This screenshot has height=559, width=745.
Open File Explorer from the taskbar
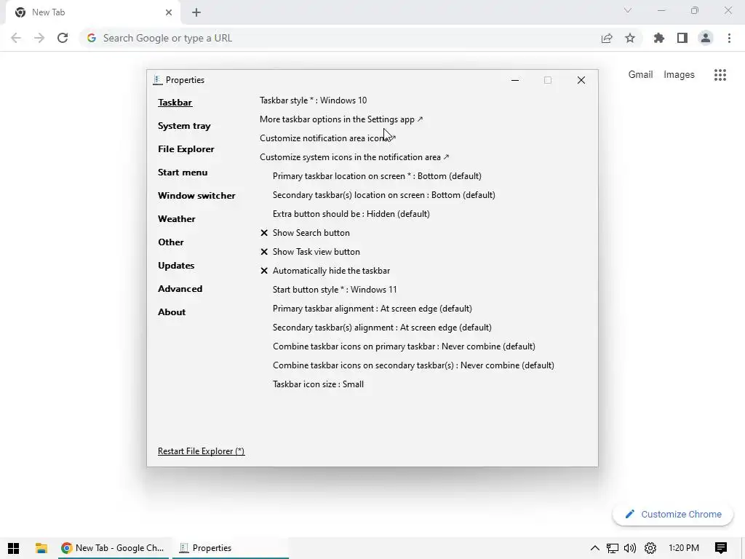tap(41, 548)
